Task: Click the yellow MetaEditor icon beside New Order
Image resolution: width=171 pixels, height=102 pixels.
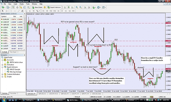Action: coord(45,7)
